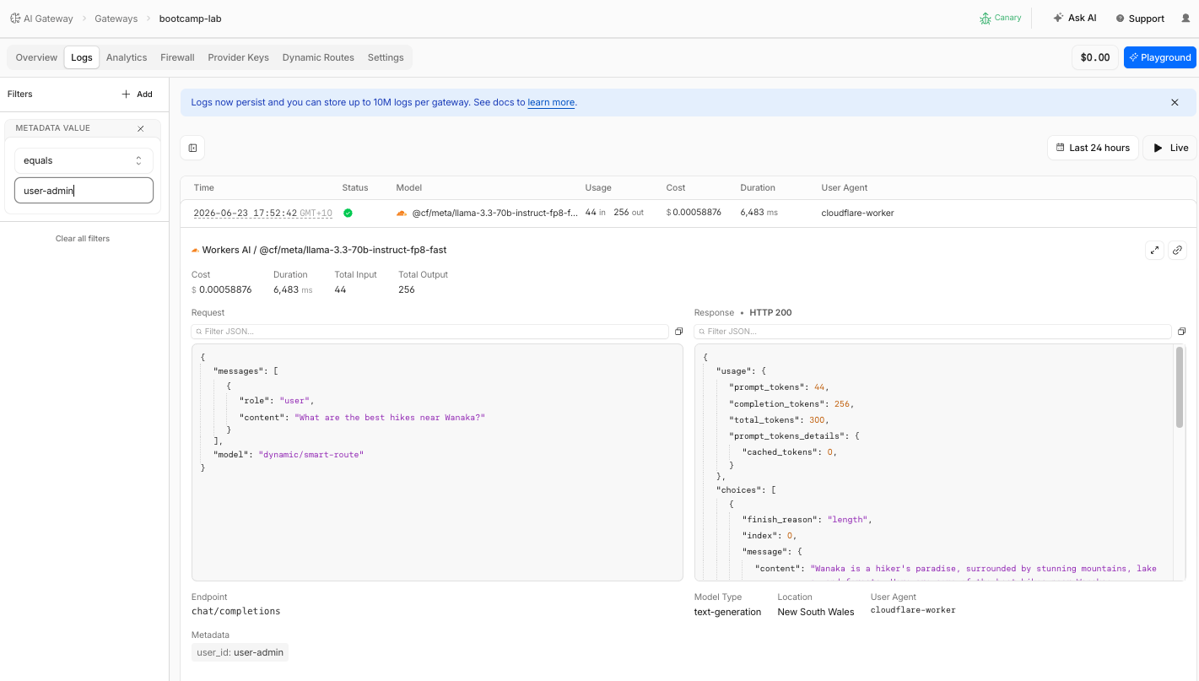1199x681 pixels.
Task: Click the Workers AI model heading
Action: (x=324, y=250)
